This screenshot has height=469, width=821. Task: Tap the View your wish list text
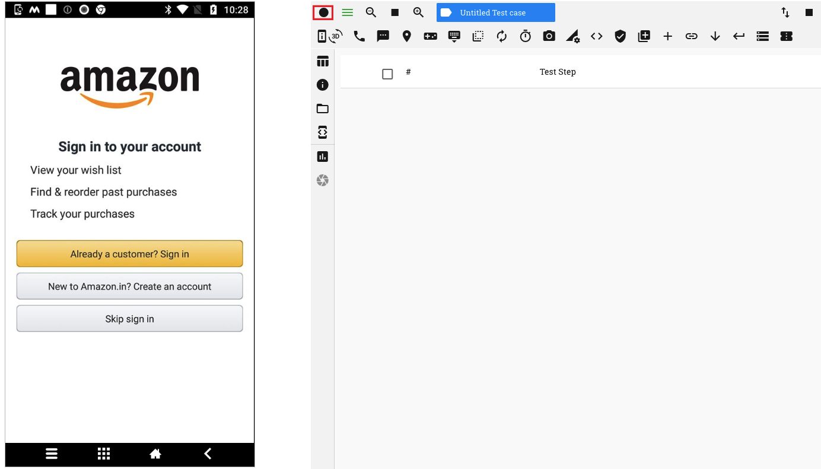pyautogui.click(x=76, y=170)
